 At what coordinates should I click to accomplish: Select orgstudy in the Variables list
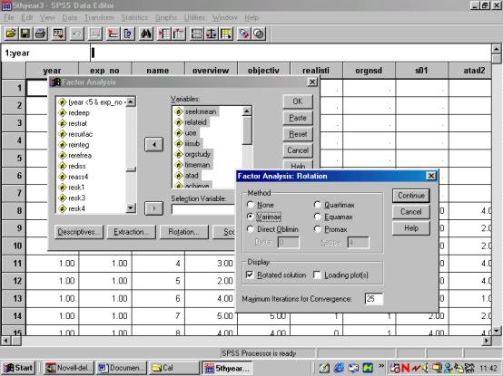197,154
